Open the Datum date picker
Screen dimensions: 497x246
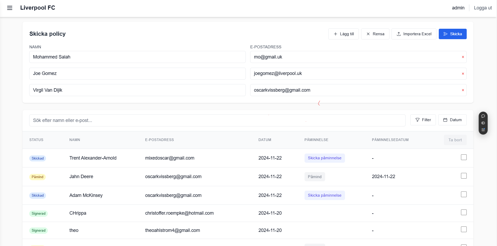452,120
